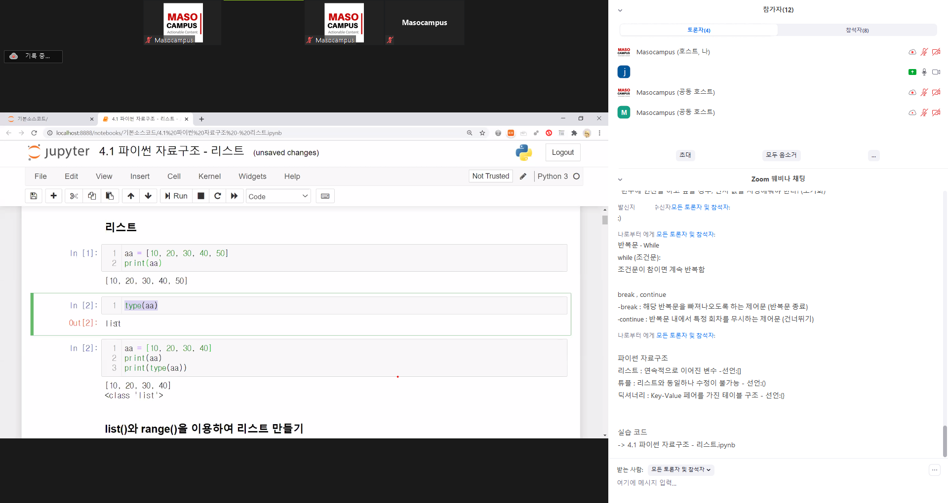Insert a cell below with plus icon
Screen dimensions: 948x503
pos(54,196)
